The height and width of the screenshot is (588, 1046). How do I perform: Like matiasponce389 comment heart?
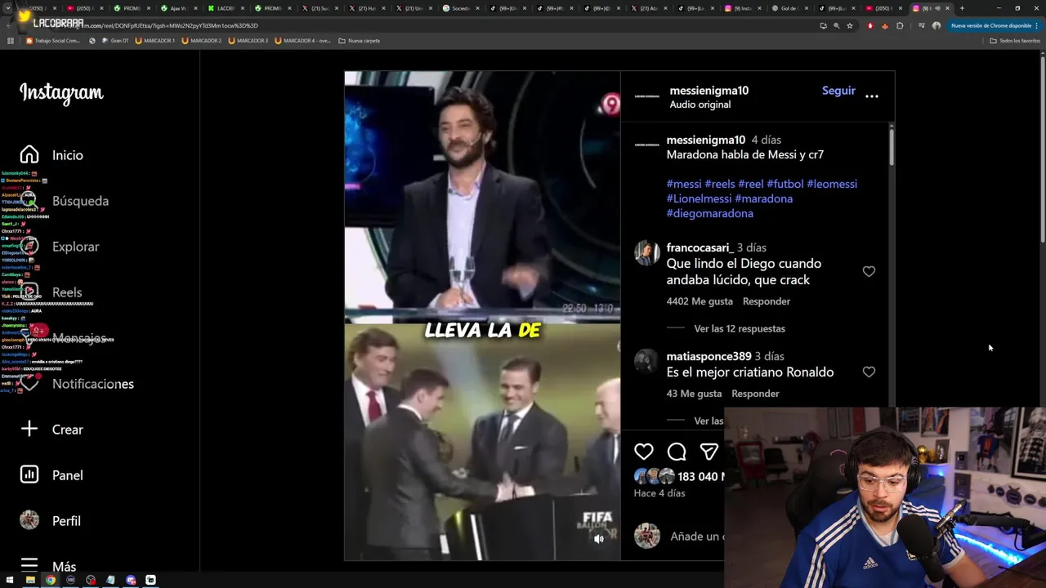click(869, 372)
